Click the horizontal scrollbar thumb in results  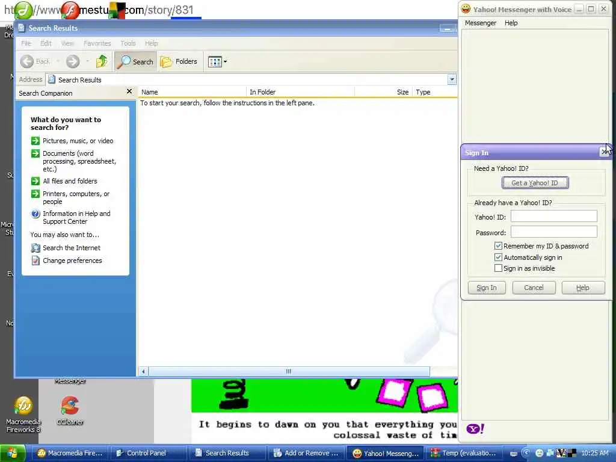289,371
